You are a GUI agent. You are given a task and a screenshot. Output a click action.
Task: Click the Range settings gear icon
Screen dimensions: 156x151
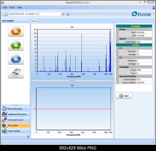point(150,29)
